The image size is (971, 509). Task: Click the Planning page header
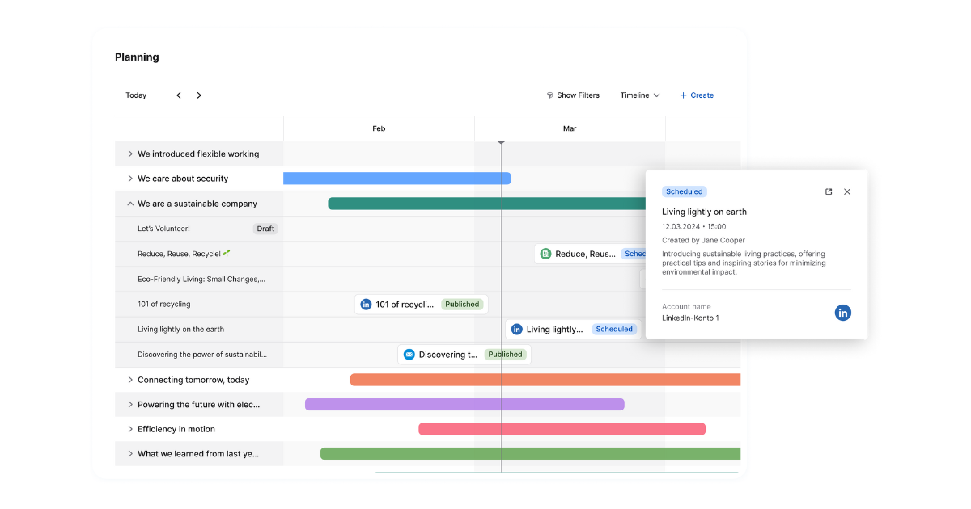click(137, 57)
